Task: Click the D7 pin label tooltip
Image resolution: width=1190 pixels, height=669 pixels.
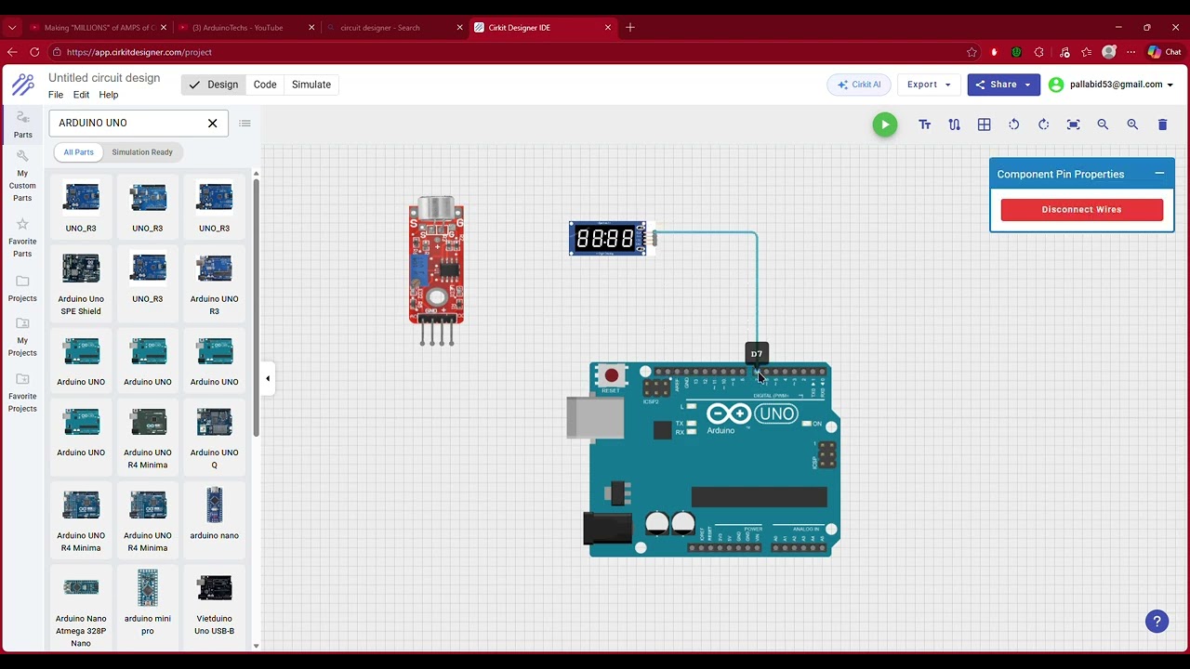Action: point(757,353)
